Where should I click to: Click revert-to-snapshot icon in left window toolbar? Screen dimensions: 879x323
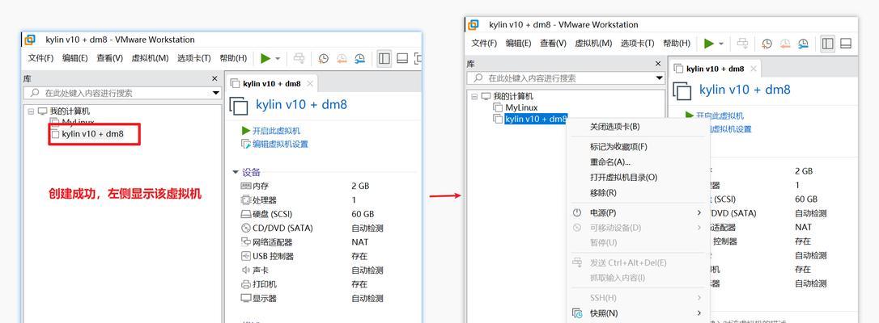(x=342, y=58)
